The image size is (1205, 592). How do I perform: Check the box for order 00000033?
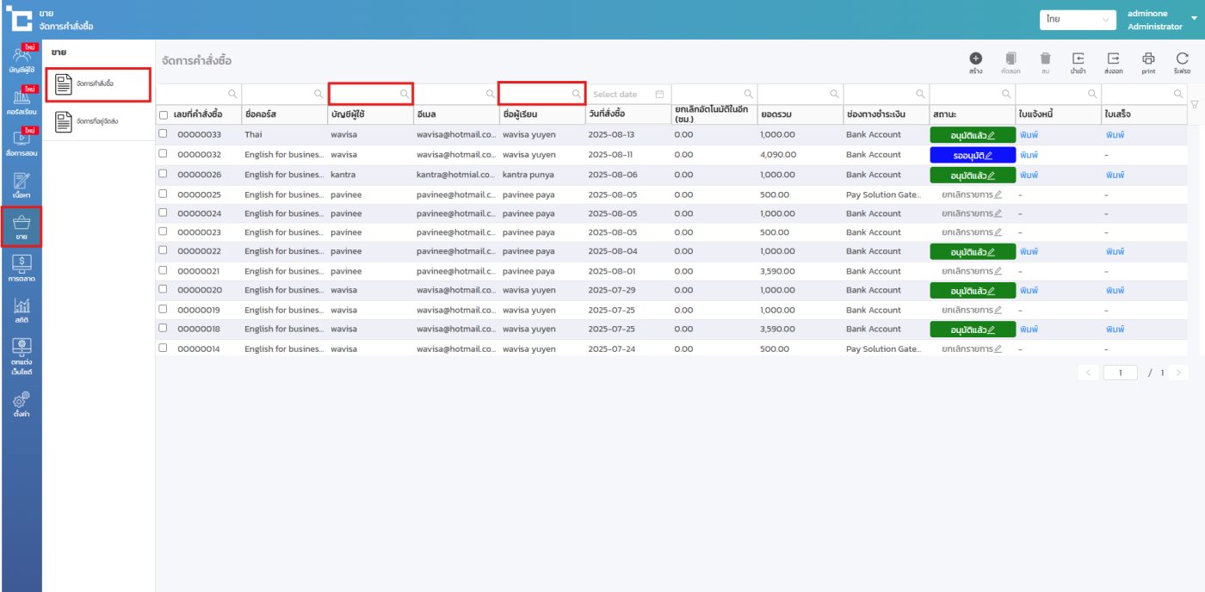pyautogui.click(x=163, y=134)
